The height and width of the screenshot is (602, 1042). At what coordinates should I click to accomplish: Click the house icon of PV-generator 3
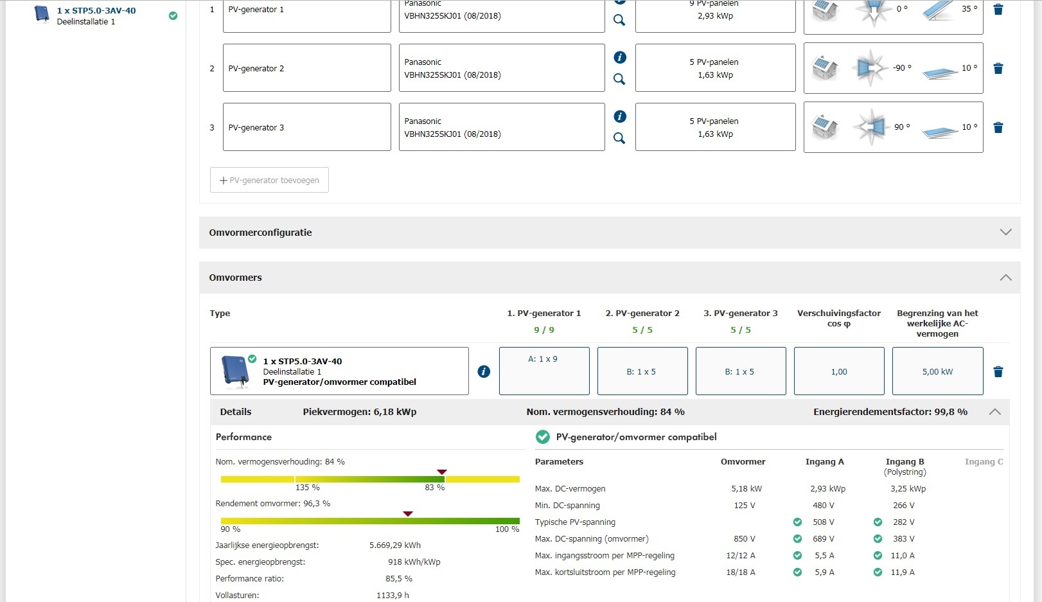[x=825, y=127]
